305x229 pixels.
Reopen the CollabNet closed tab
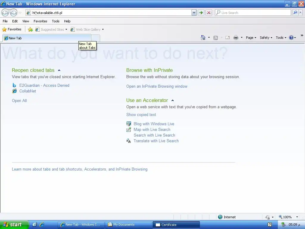(28, 91)
